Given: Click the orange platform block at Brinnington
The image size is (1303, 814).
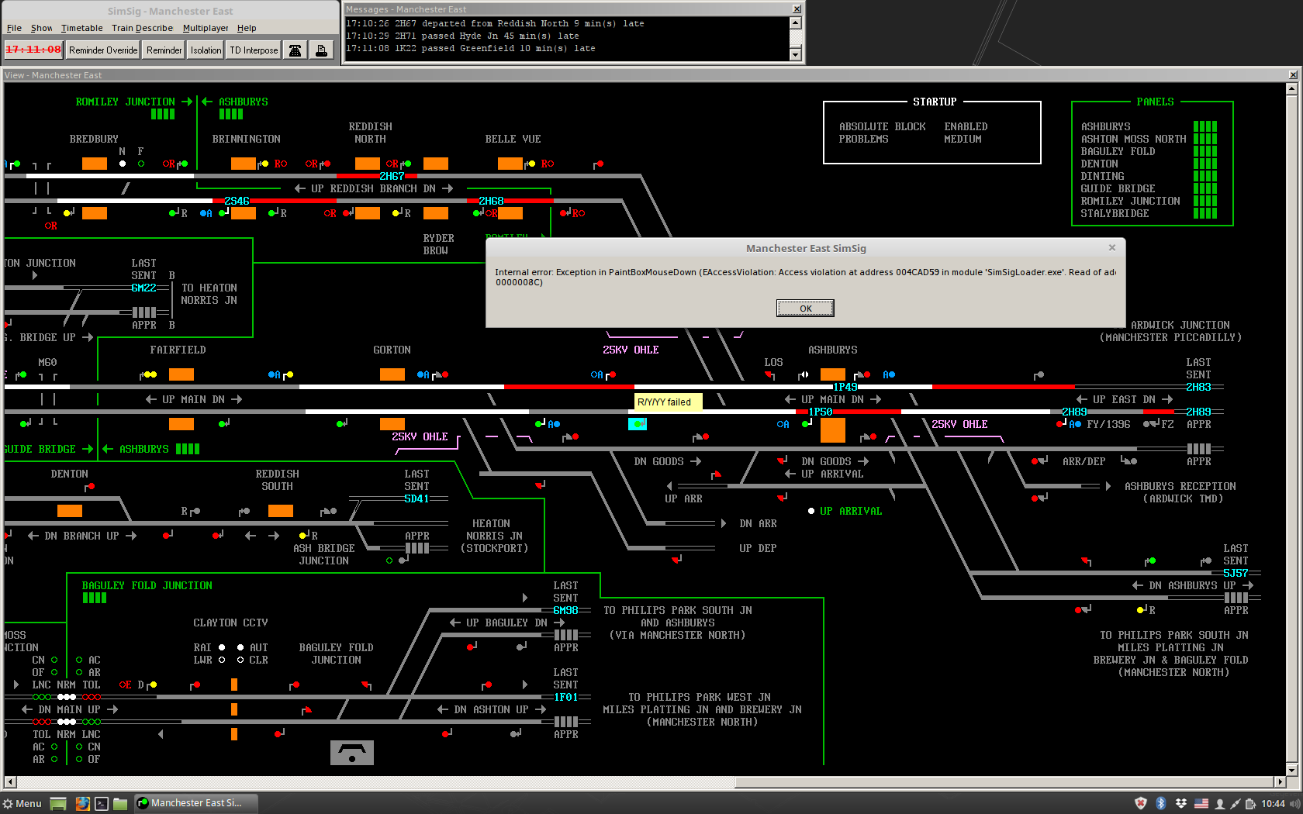Looking at the screenshot, I should (243, 164).
